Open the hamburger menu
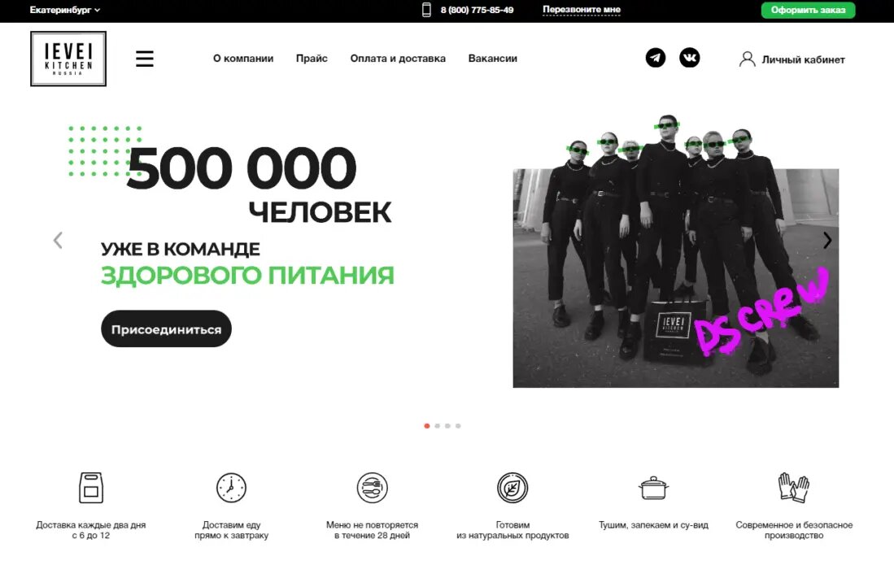This screenshot has width=894, height=570. [144, 59]
